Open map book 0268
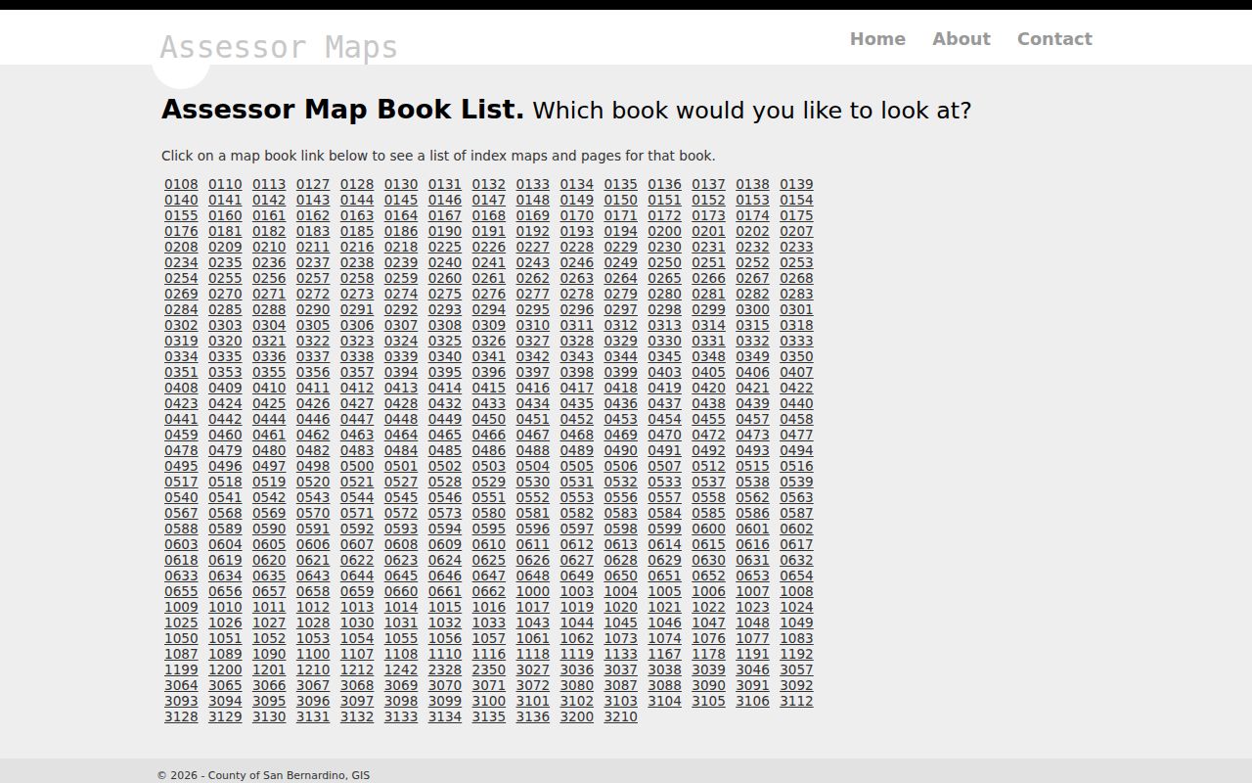This screenshot has width=1252, height=783. pyautogui.click(x=796, y=278)
